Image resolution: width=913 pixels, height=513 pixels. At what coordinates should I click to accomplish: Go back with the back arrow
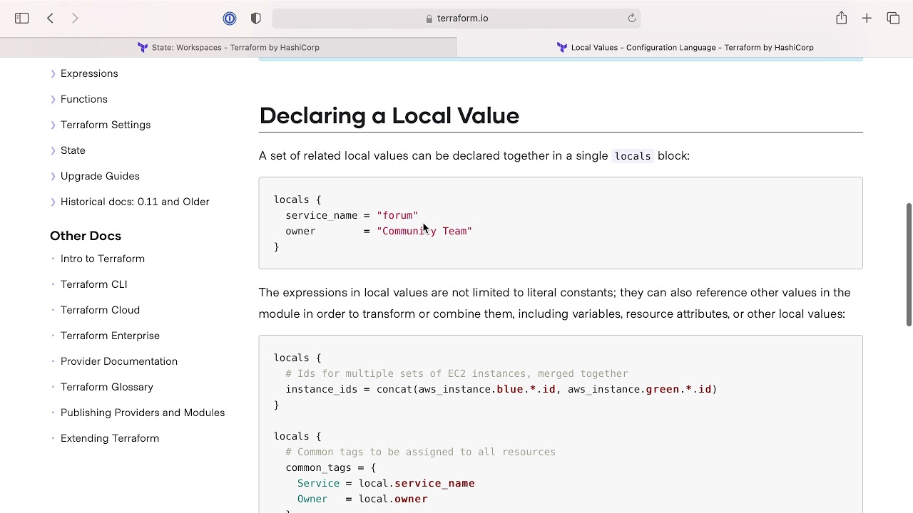[x=50, y=19]
